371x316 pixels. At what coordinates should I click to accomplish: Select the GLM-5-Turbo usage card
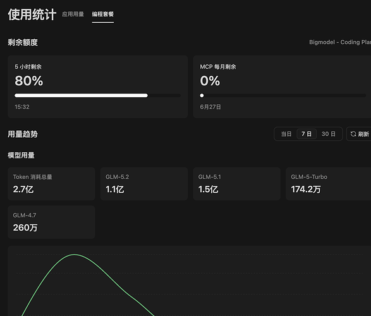tap(329, 184)
